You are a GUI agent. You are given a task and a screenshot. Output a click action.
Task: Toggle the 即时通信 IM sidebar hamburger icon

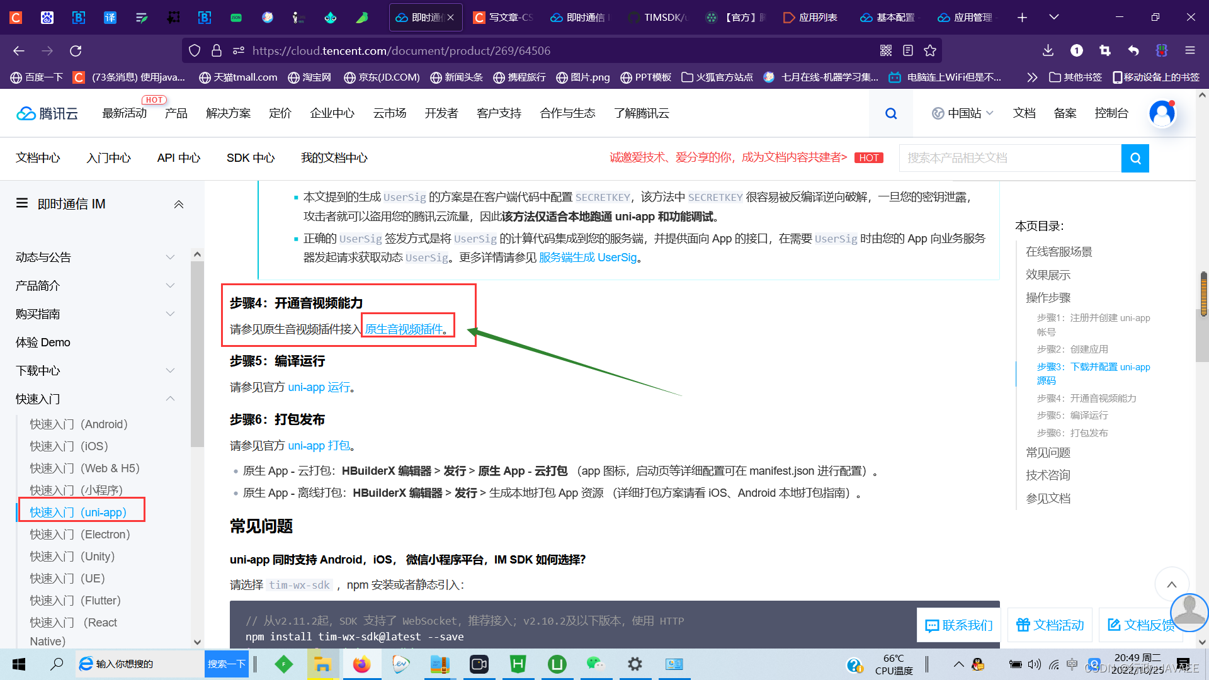22,203
